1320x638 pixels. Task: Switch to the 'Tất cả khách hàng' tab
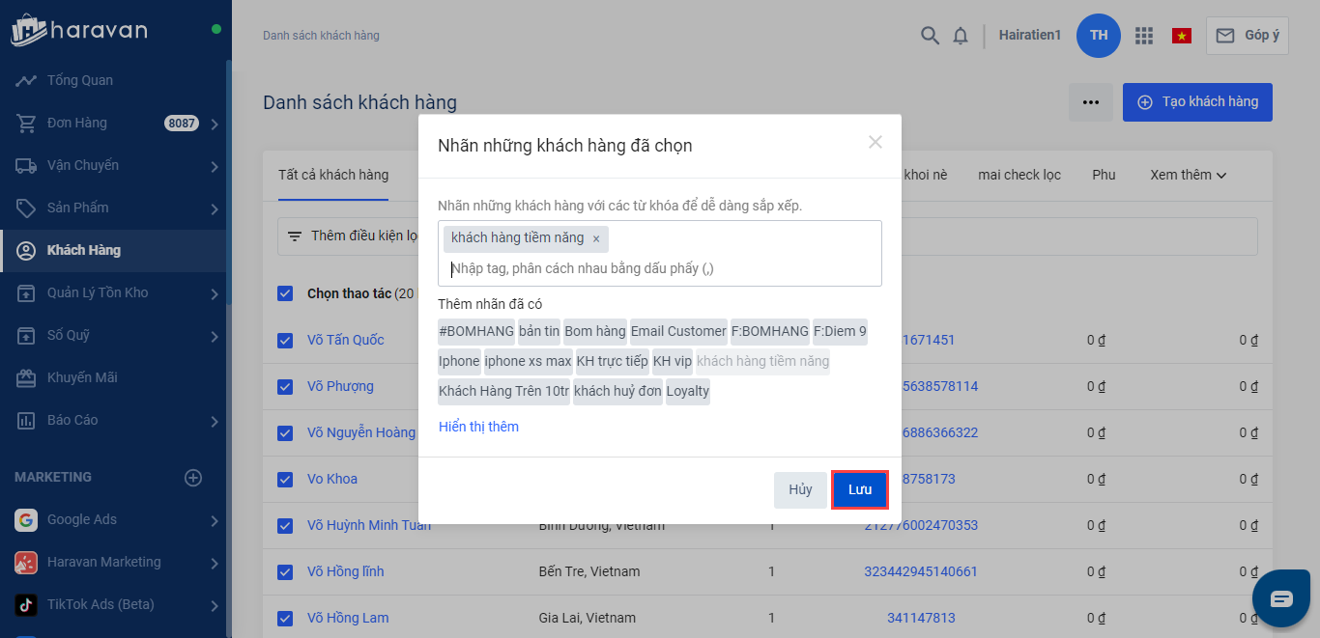(333, 175)
